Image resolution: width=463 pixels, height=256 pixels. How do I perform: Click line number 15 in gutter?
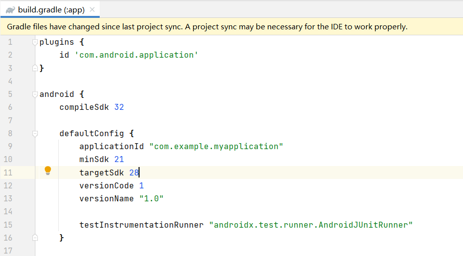8,225
